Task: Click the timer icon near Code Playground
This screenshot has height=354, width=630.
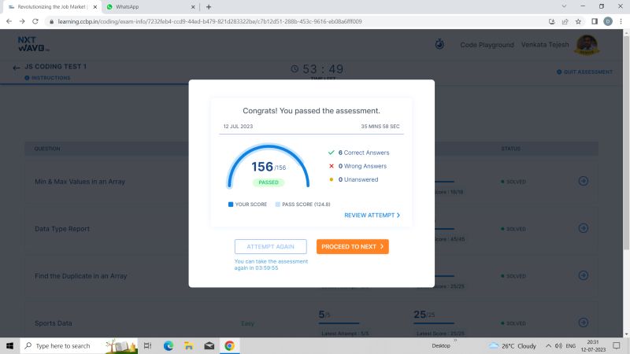Action: tap(439, 44)
